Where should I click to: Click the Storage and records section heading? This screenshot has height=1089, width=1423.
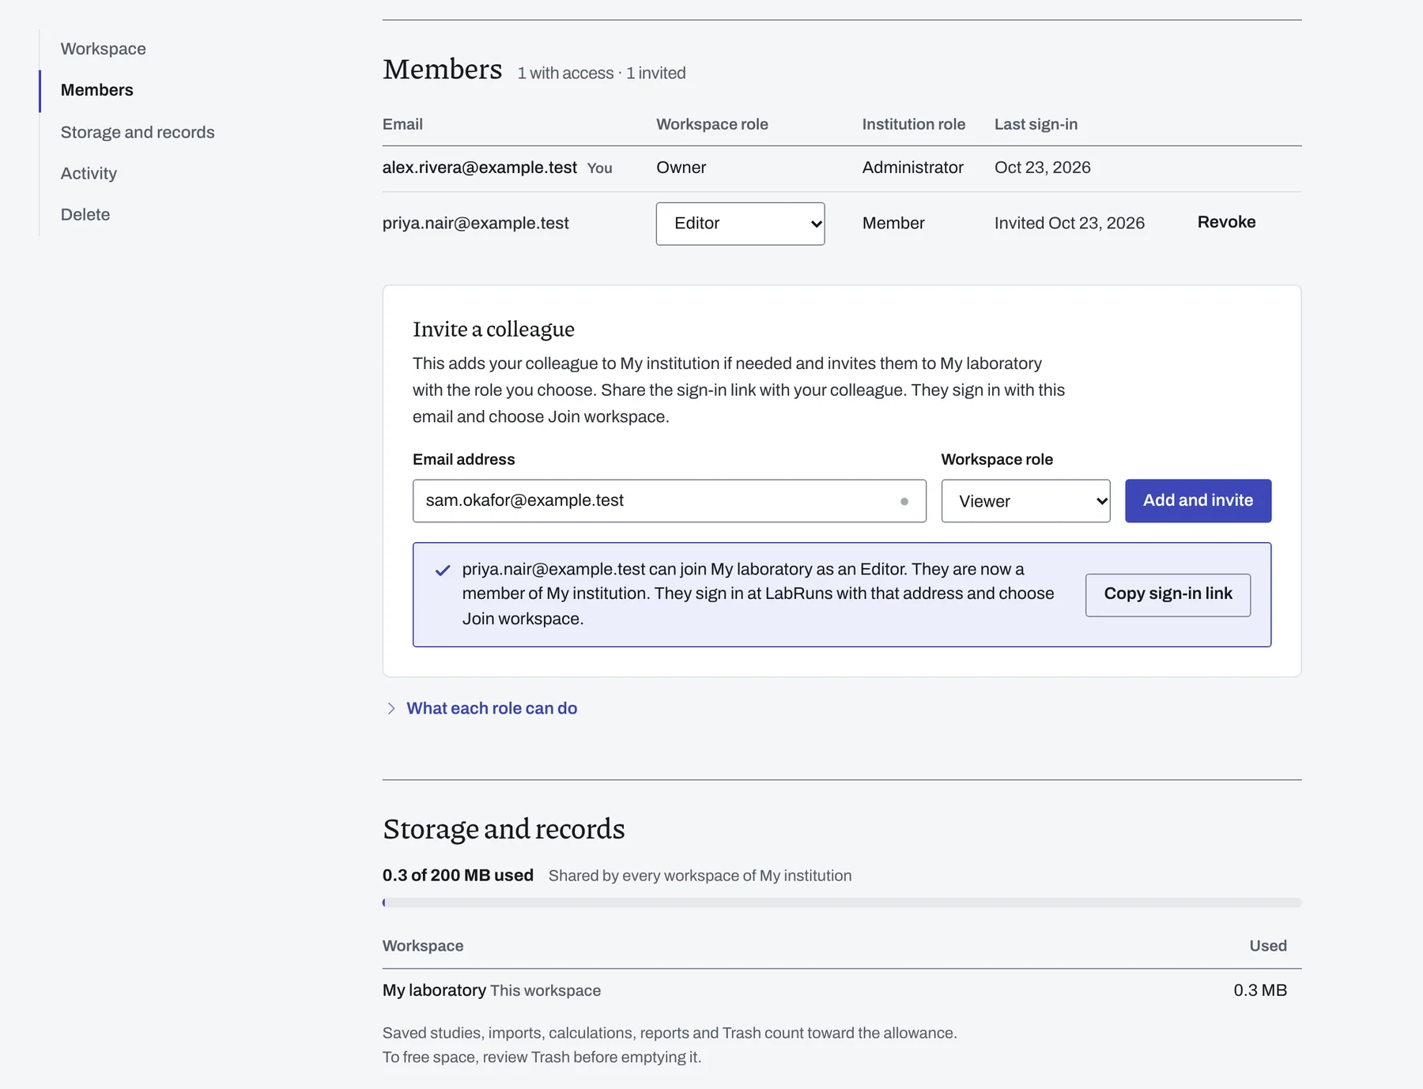504,829
